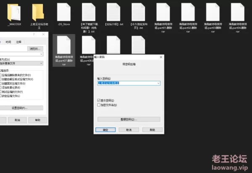Screen dimensions: 252x173
Task: Select the 永久地址发布页.txt file icon
Action: [138, 12]
